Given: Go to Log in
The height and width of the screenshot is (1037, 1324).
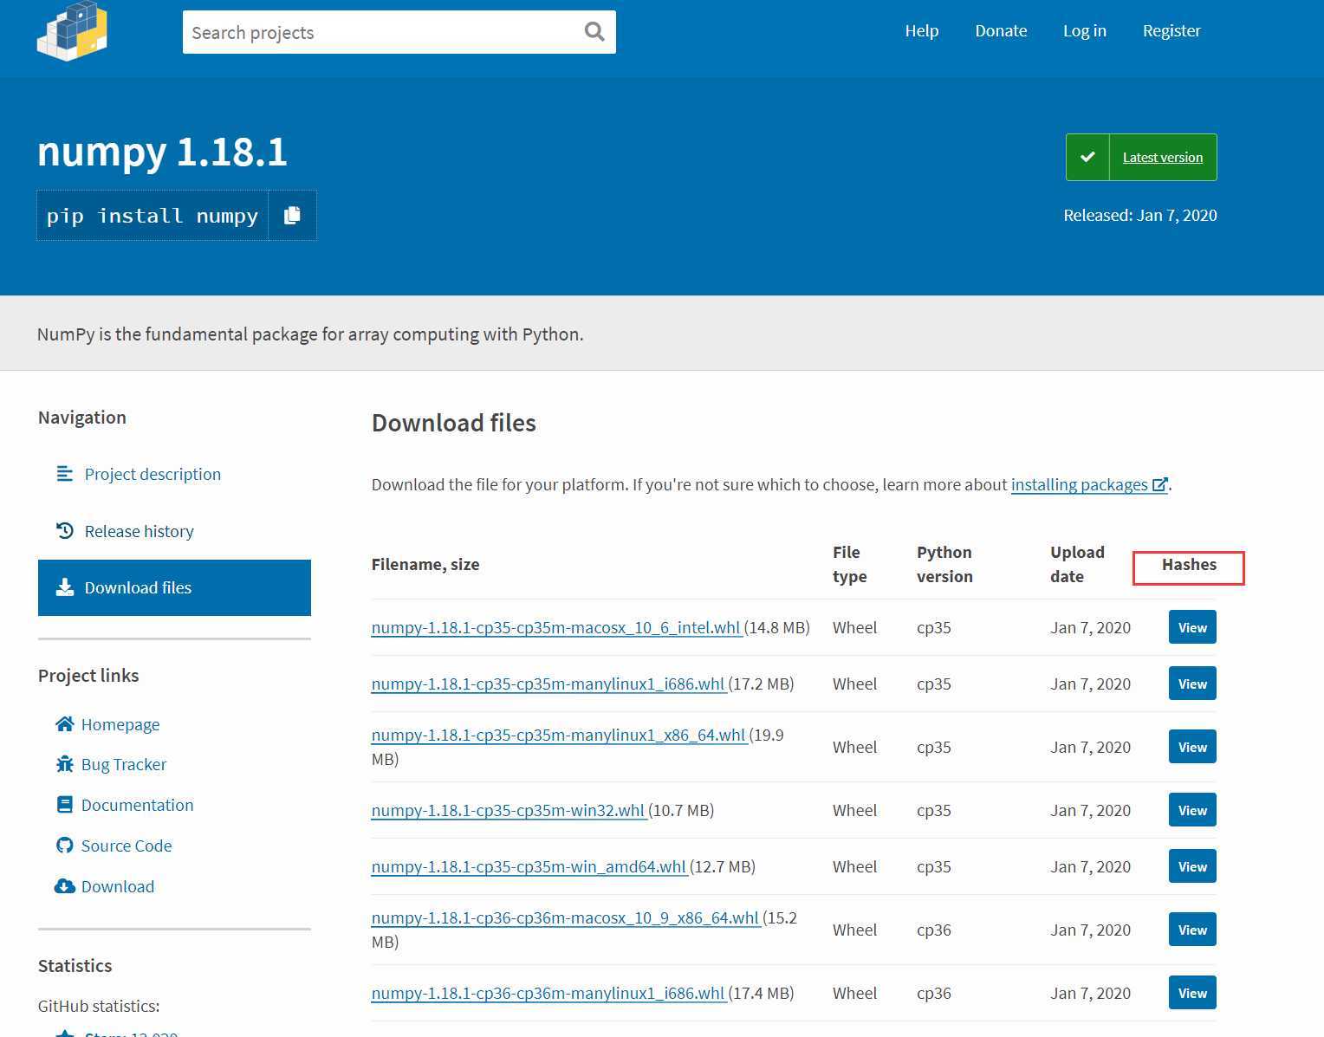Looking at the screenshot, I should pyautogui.click(x=1085, y=31).
